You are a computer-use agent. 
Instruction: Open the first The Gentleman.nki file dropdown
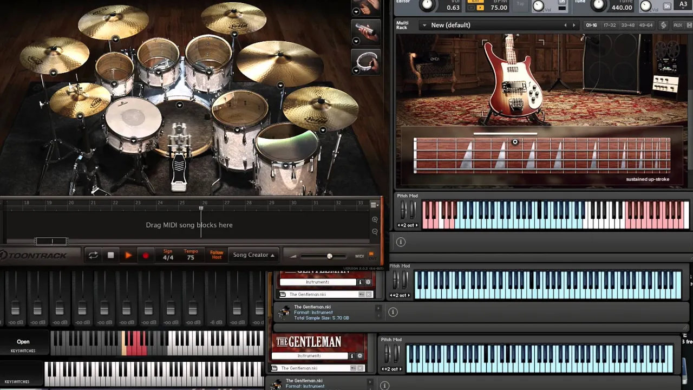[x=362, y=295]
